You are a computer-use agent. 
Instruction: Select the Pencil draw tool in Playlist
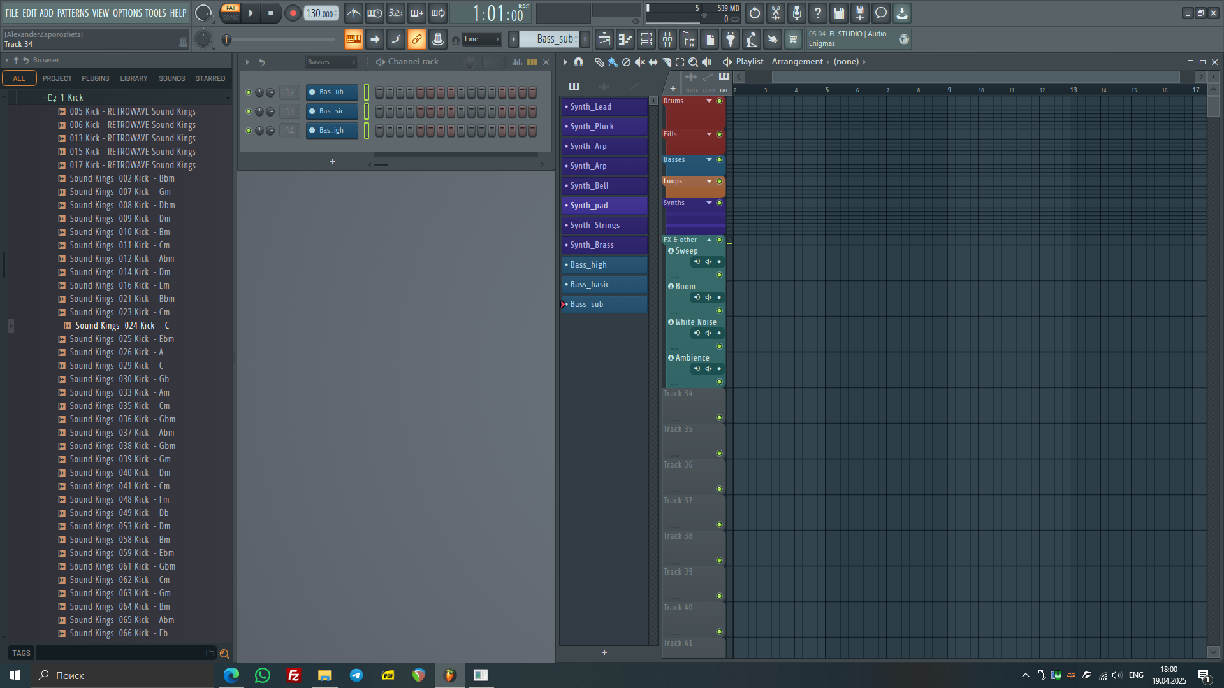tap(599, 62)
